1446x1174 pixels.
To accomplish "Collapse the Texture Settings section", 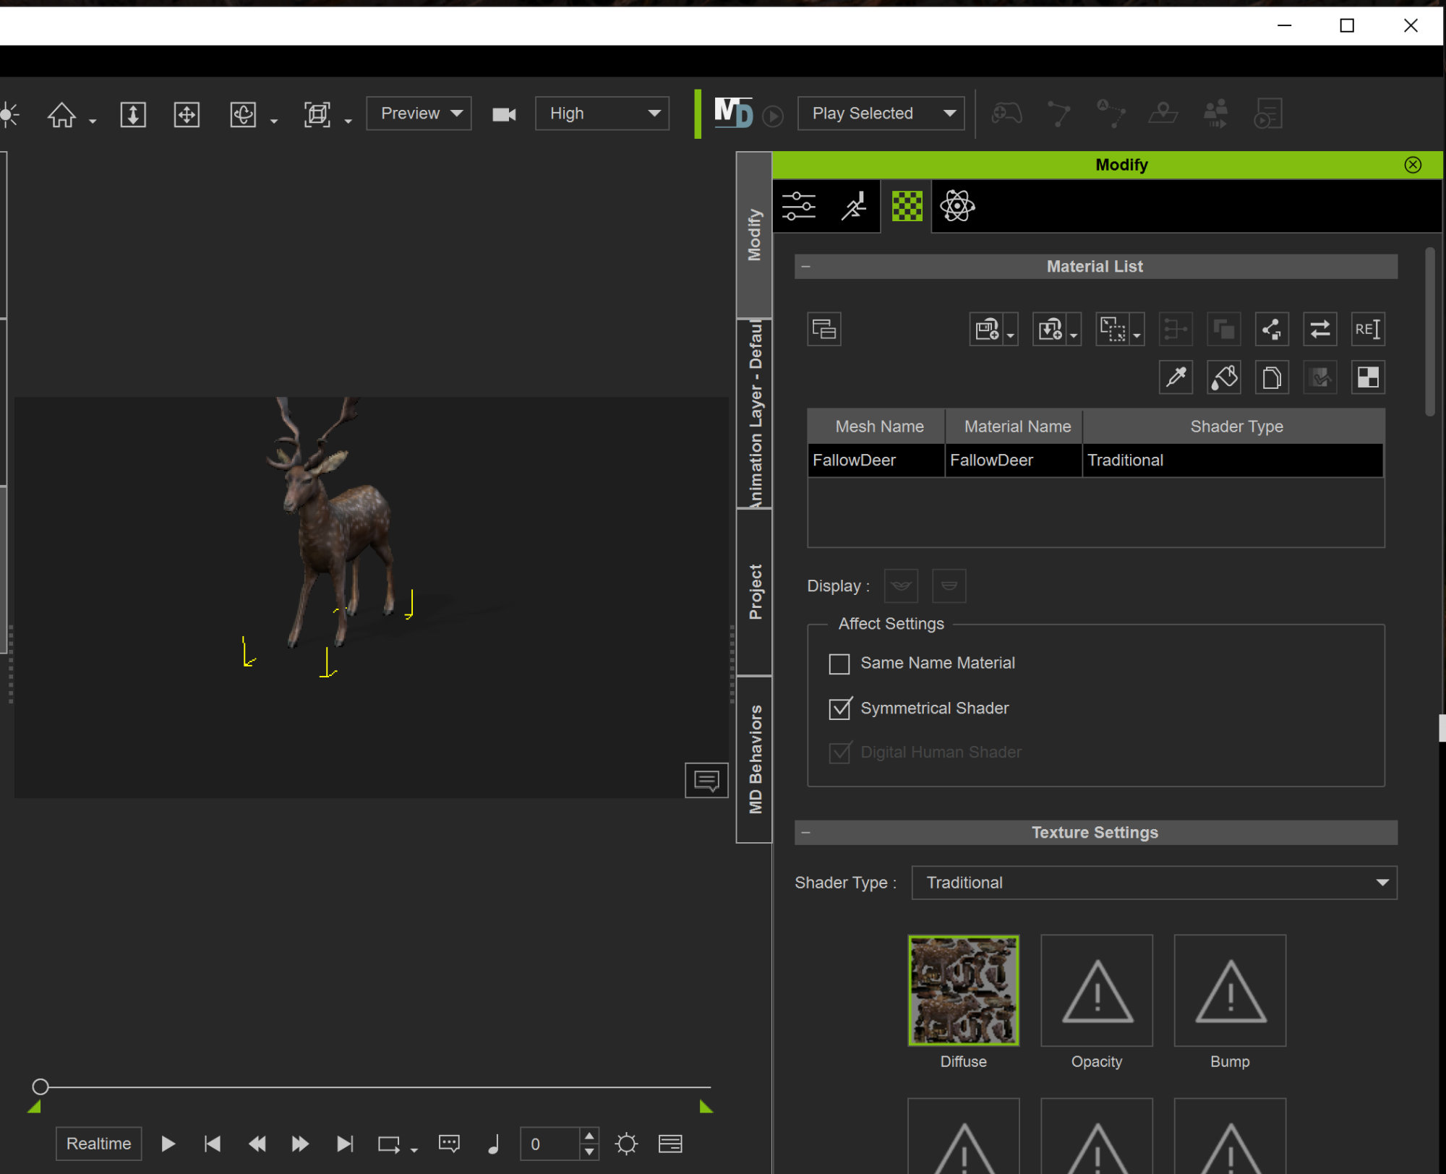I will 805,833.
